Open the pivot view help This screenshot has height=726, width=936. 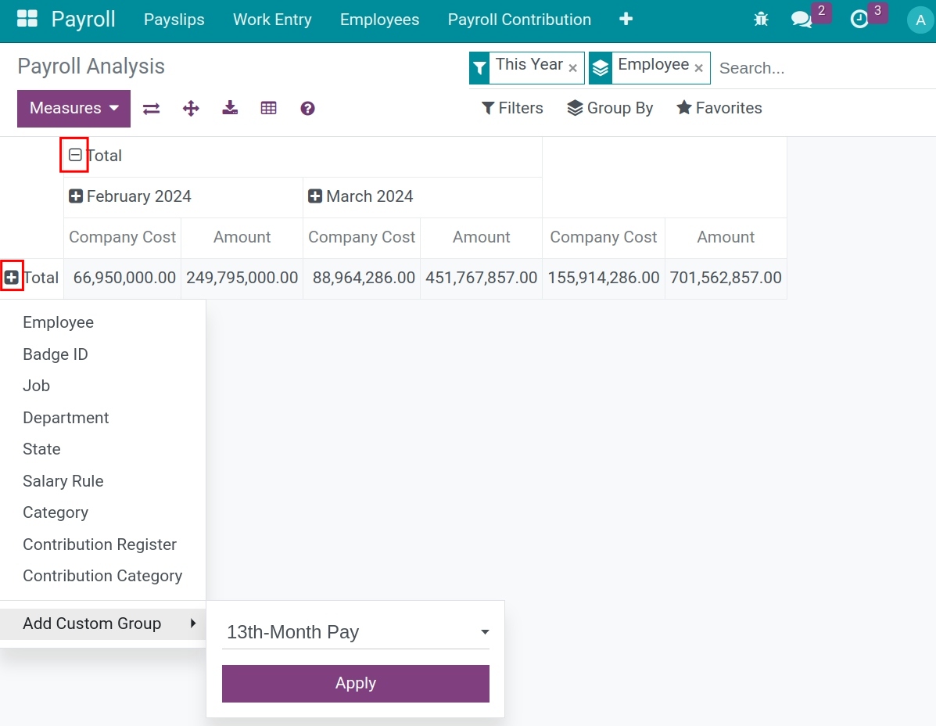coord(307,108)
